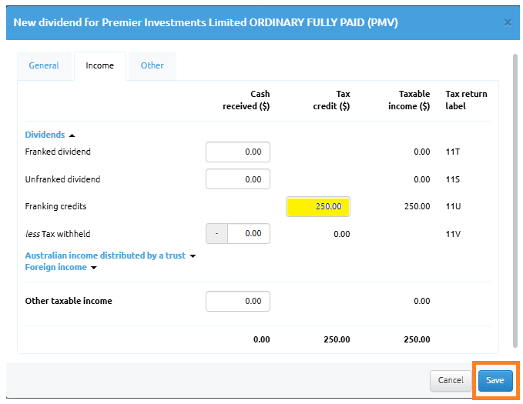Click the dialog title text
The width and height of the screenshot is (523, 404).
(x=206, y=22)
